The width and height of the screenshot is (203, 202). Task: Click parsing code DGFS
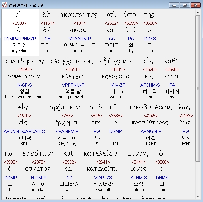[x=150, y=39]
